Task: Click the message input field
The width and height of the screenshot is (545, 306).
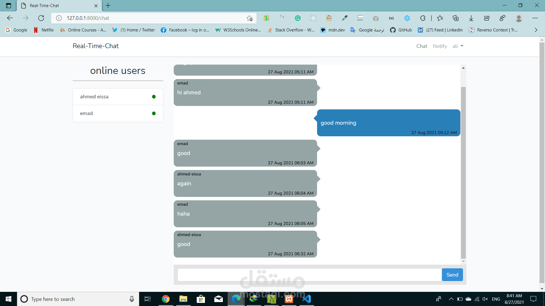Action: pos(309,275)
